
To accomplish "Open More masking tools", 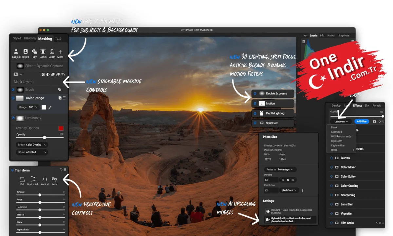I will [60, 53].
